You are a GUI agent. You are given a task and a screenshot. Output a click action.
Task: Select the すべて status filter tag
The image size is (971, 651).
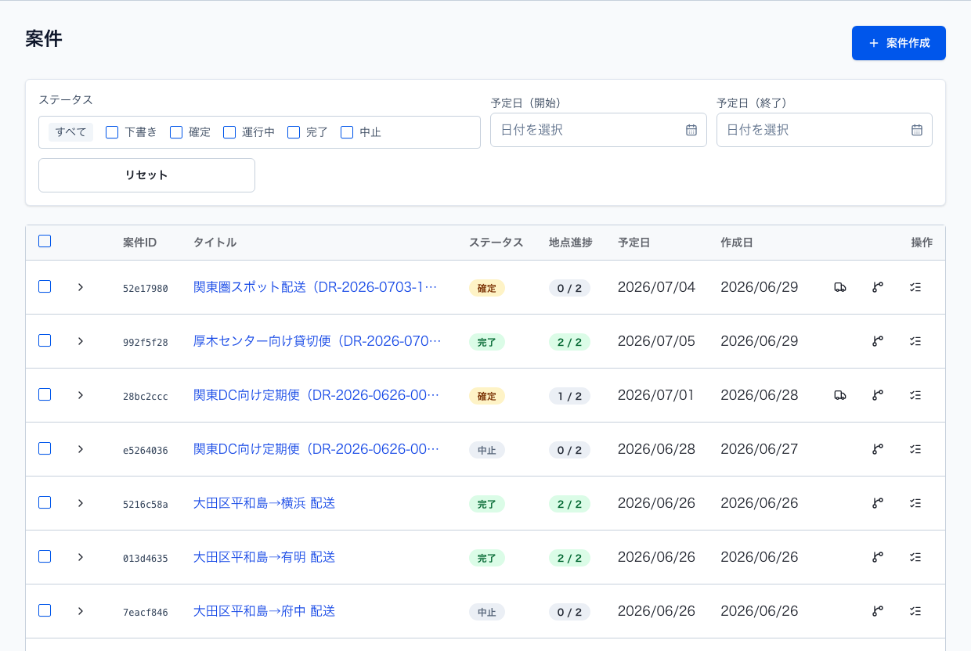click(x=70, y=132)
